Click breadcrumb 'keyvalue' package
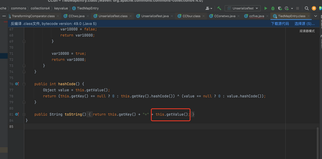The width and height of the screenshot is (322, 159). 61,8
